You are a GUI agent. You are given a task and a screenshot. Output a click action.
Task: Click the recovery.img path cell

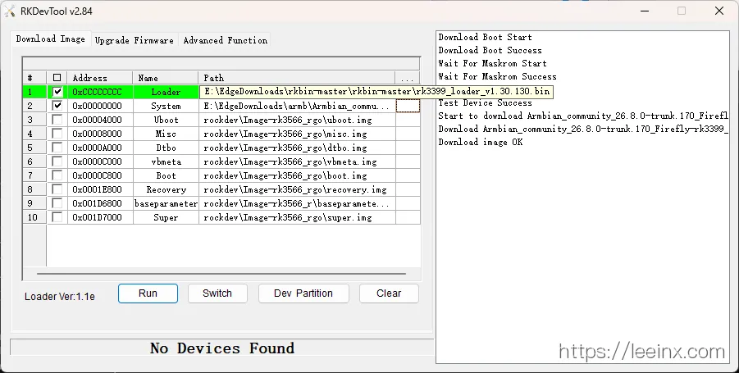pos(297,189)
